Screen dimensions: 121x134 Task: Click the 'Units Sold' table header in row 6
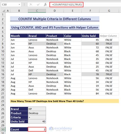(x=90, y=36)
